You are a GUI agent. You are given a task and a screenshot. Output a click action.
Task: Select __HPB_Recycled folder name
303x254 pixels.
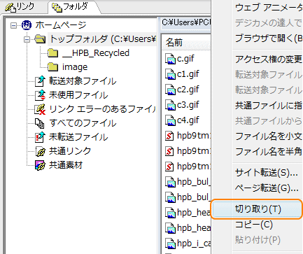[x=96, y=53]
